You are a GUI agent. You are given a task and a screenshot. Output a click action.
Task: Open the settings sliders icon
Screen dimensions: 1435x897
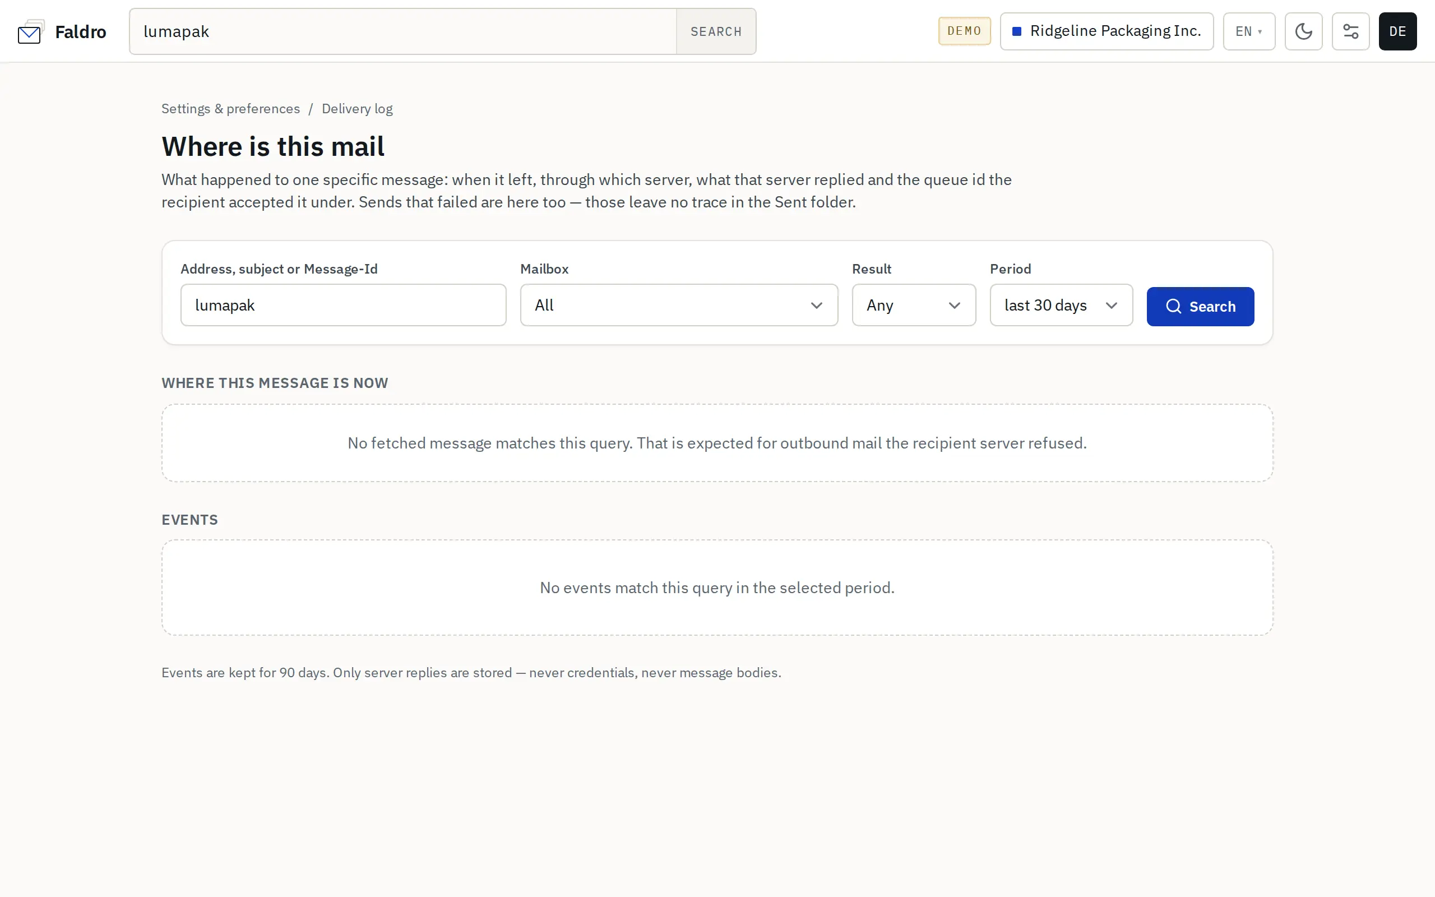1350,31
